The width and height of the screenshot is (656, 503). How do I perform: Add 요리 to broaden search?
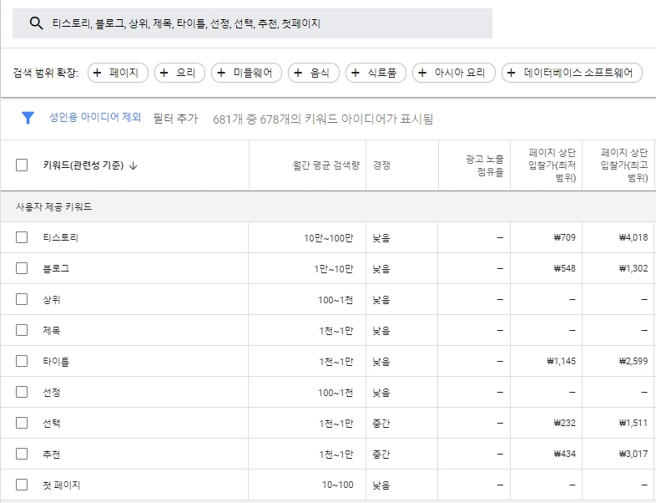click(180, 73)
